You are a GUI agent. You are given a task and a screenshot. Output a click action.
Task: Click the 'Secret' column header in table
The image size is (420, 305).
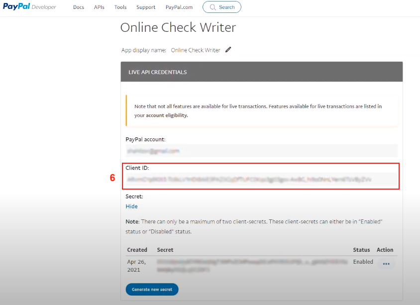point(165,250)
